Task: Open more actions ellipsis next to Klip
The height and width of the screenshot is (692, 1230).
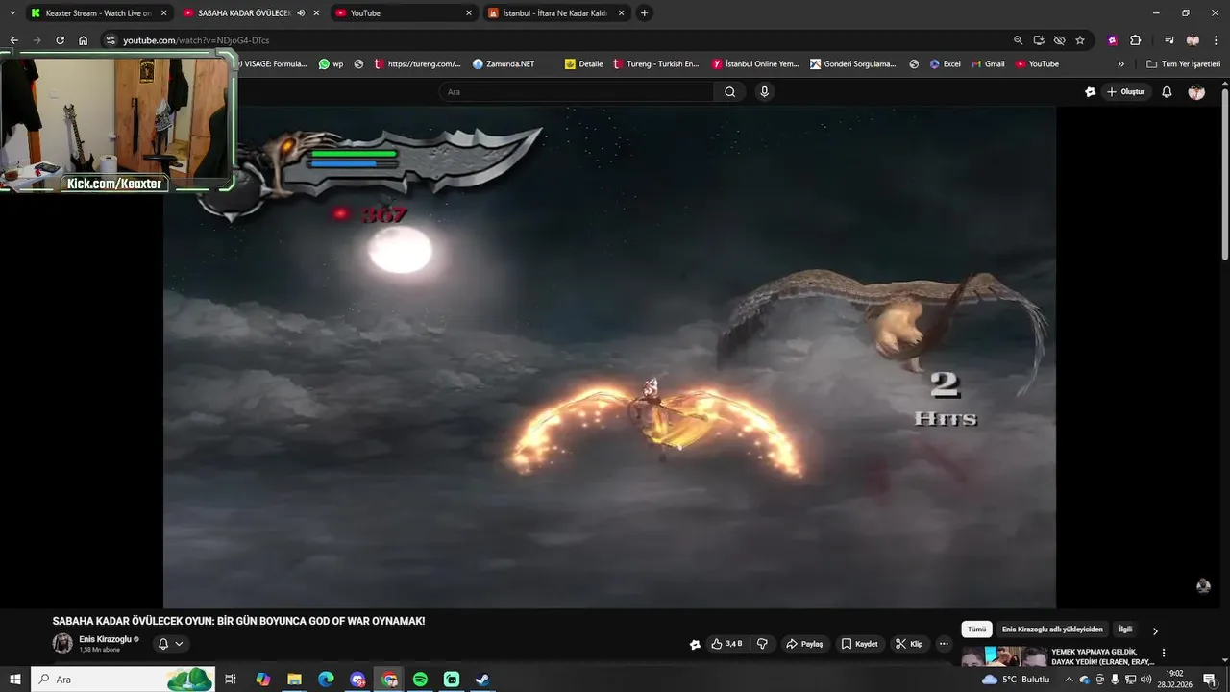Action: pos(944,644)
